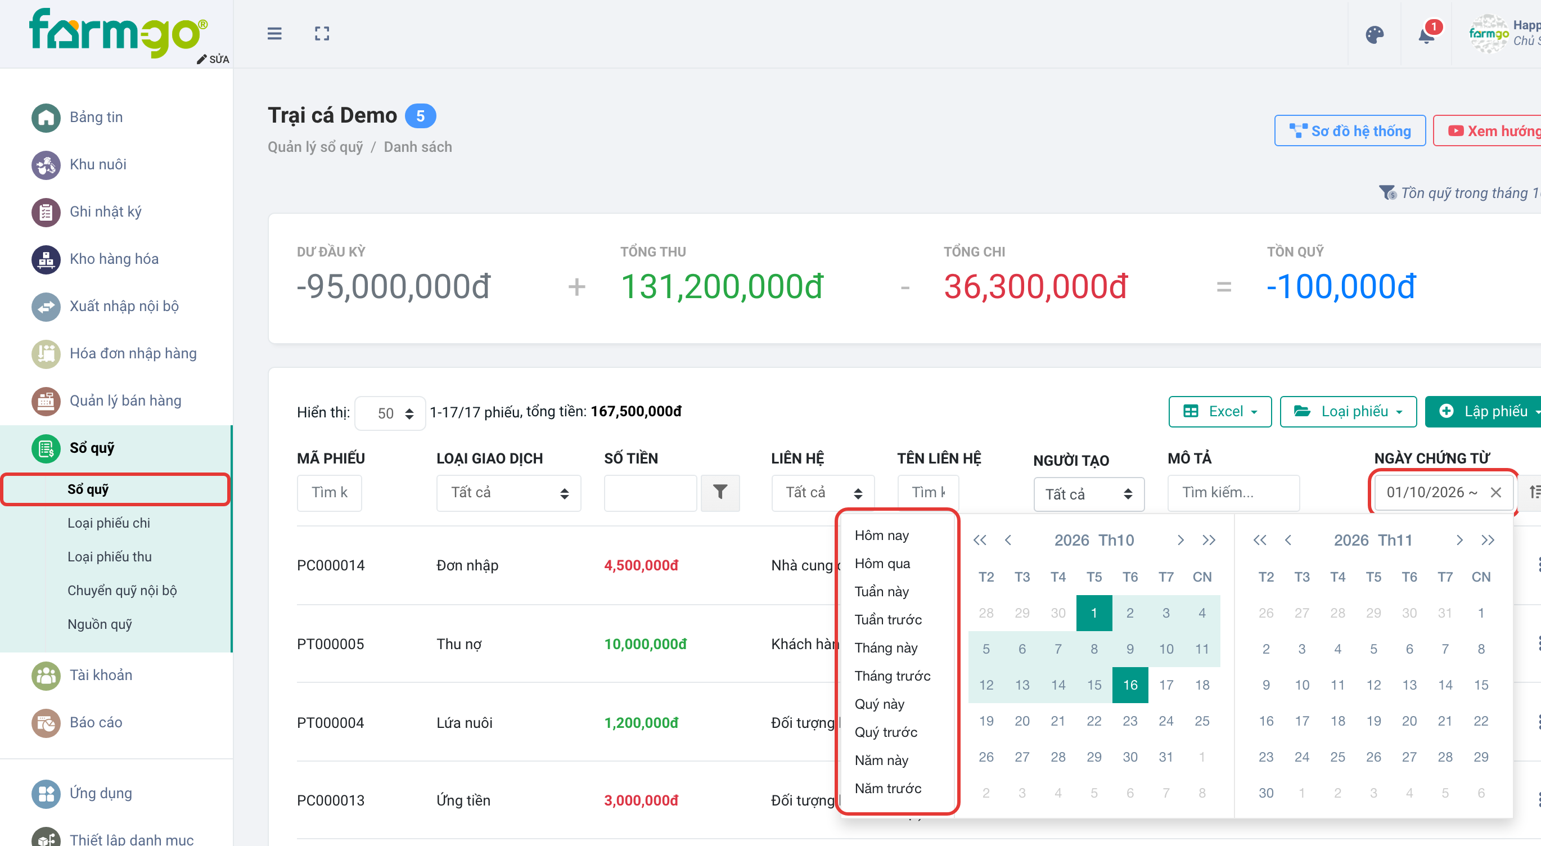Click the Mã phiếu search field
The image size is (1541, 846).
(x=329, y=493)
